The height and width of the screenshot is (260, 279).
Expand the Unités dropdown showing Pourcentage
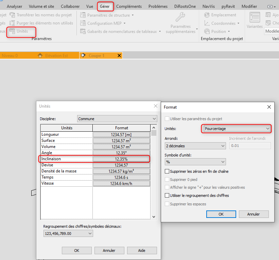tap(237, 129)
